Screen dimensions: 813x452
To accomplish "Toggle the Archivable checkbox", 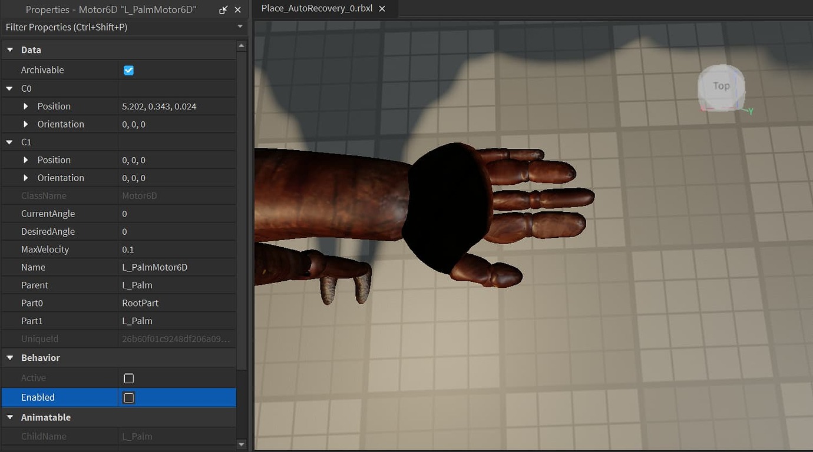I will click(128, 70).
